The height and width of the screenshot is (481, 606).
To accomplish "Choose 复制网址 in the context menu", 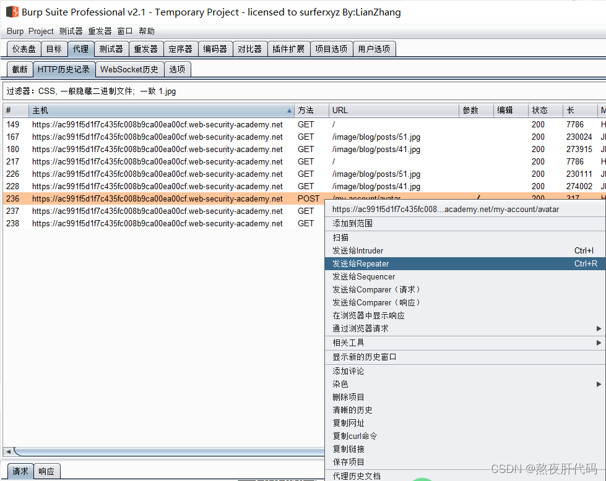I will (x=465, y=423).
